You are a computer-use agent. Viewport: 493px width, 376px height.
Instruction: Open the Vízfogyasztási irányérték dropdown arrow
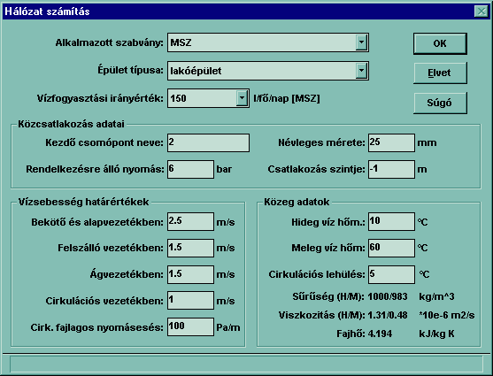pos(243,98)
